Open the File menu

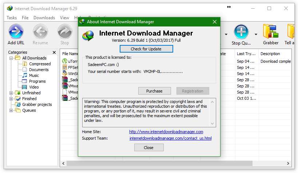coord(25,18)
